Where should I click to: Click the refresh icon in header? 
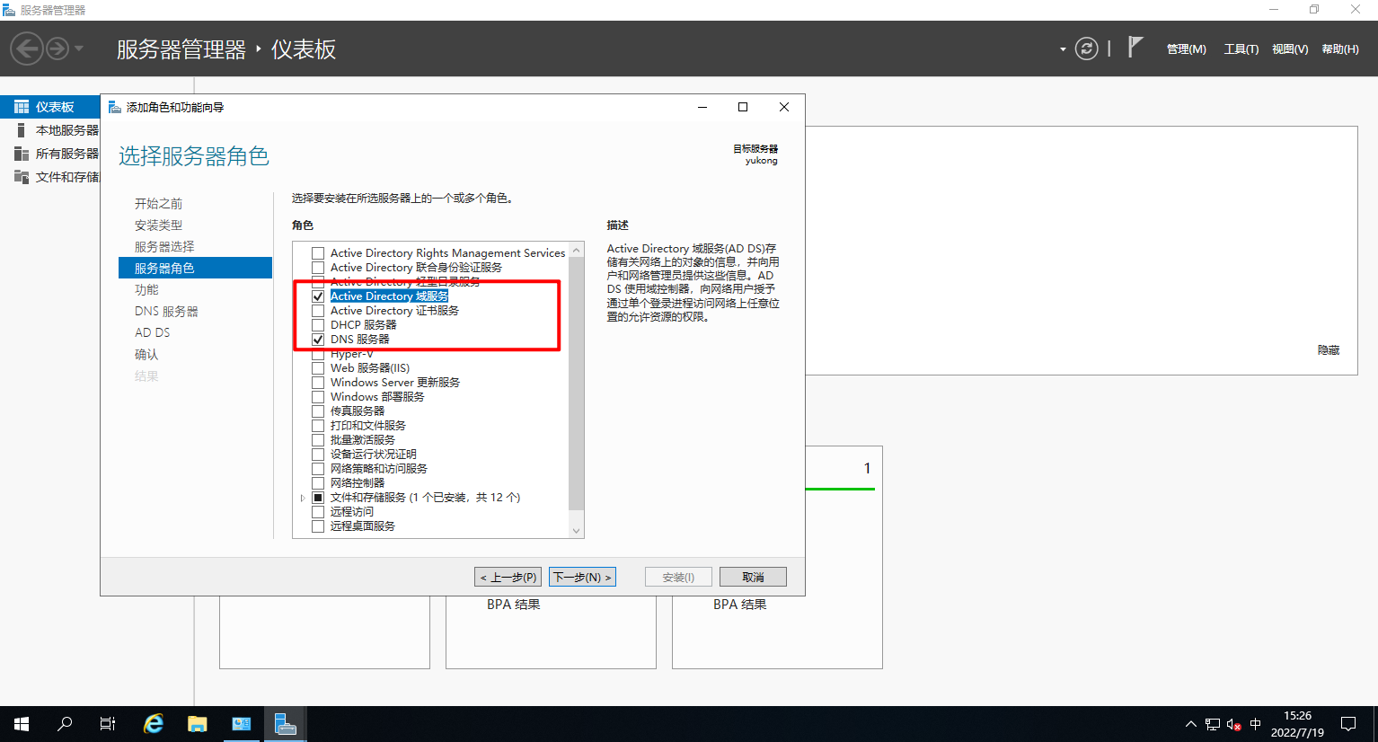click(x=1086, y=49)
